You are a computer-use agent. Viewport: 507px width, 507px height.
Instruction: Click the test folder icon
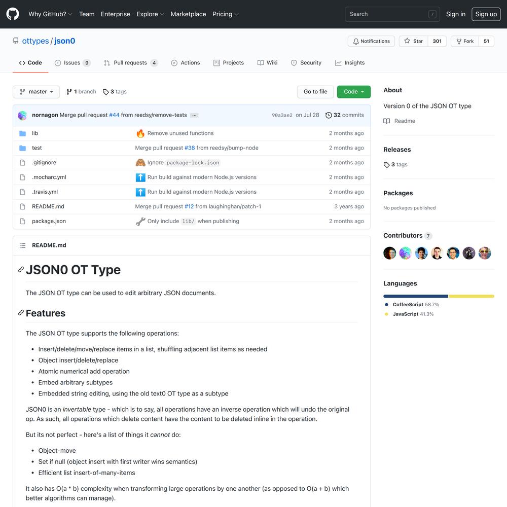(x=22, y=148)
